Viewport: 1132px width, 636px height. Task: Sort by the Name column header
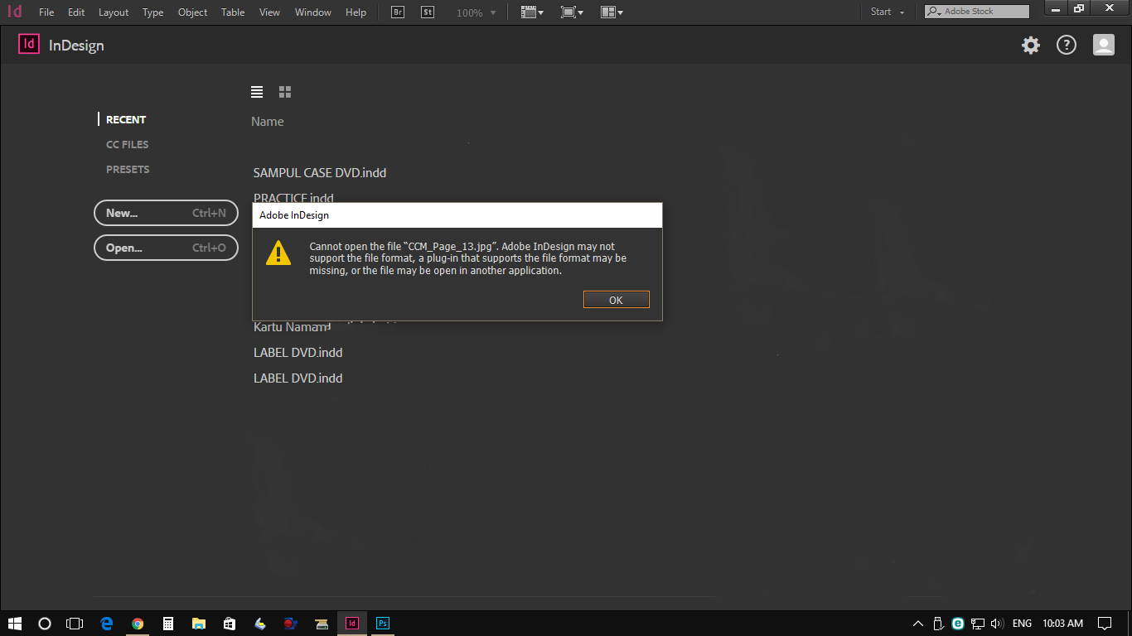click(268, 122)
